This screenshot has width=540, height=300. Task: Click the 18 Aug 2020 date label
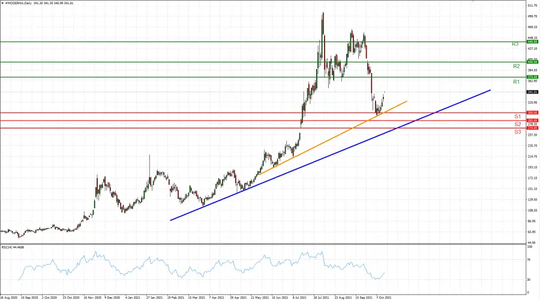[8, 297]
